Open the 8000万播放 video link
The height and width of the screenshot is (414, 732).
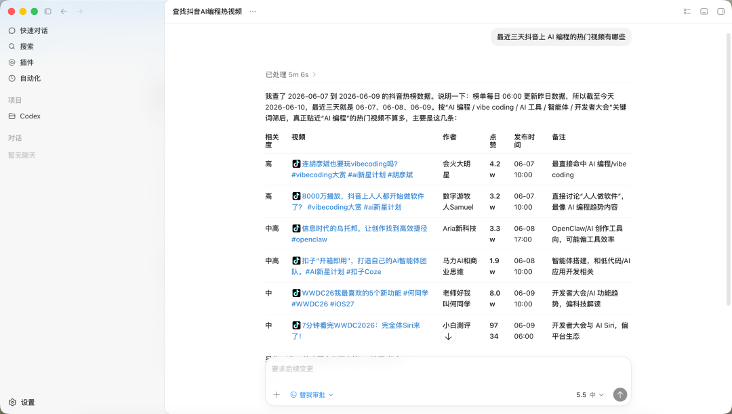tap(358, 202)
